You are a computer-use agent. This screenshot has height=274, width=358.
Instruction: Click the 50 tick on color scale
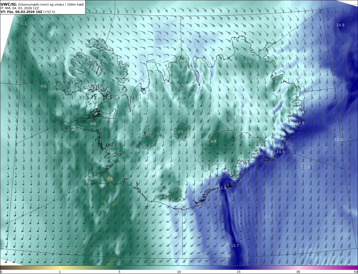coord(356,272)
